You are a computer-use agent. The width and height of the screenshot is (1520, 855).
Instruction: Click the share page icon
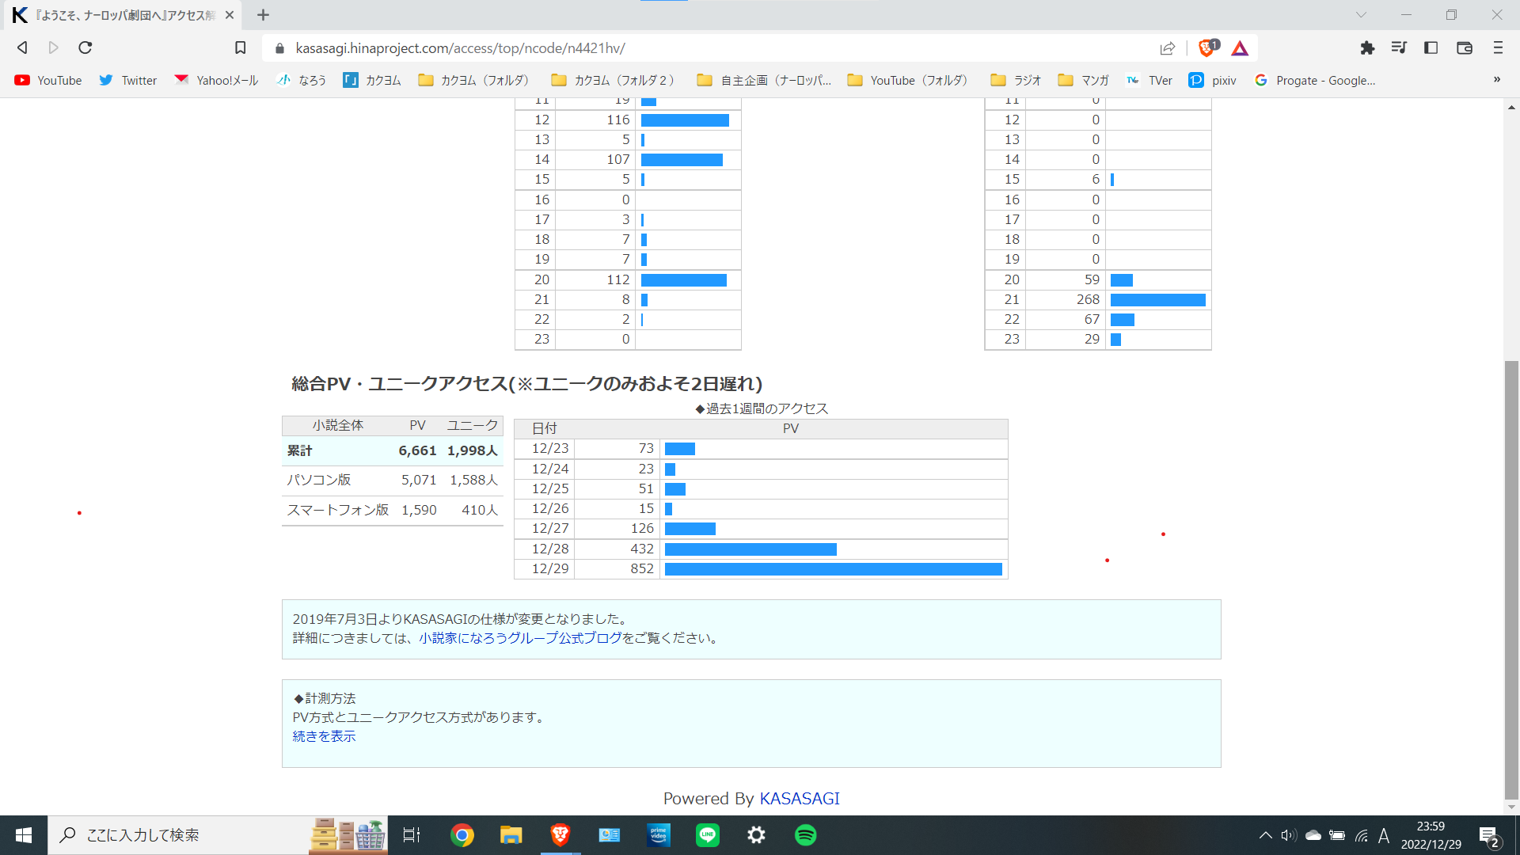click(1168, 48)
